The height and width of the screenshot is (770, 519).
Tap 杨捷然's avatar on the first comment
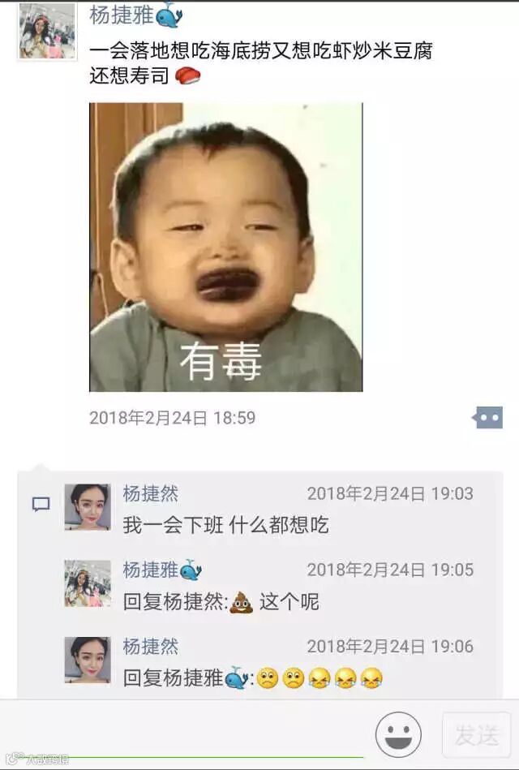coord(88,507)
